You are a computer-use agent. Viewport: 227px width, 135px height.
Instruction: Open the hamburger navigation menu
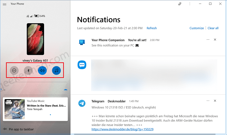point(5,4)
